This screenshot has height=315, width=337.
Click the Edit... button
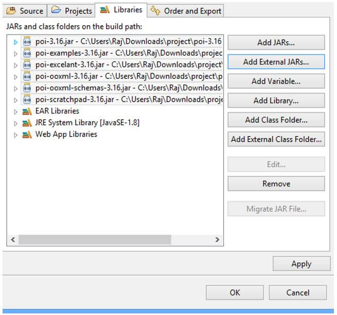276,164
